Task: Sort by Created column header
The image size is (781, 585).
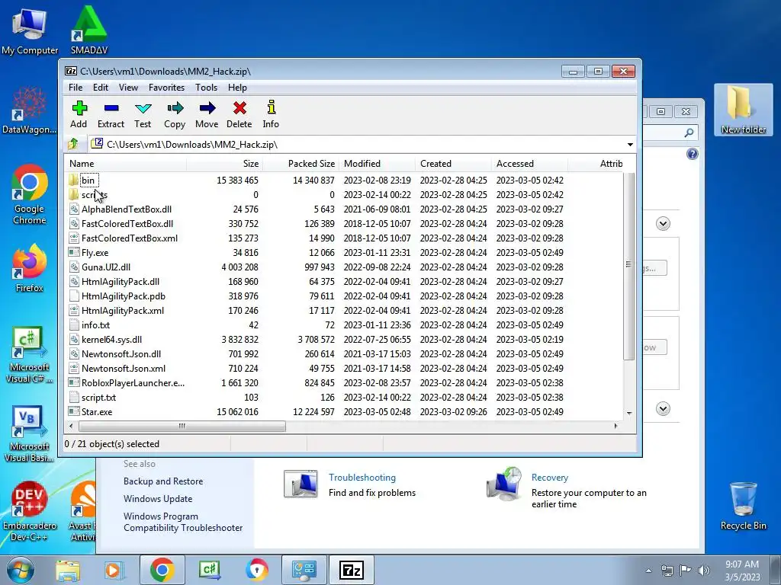Action: pos(453,164)
